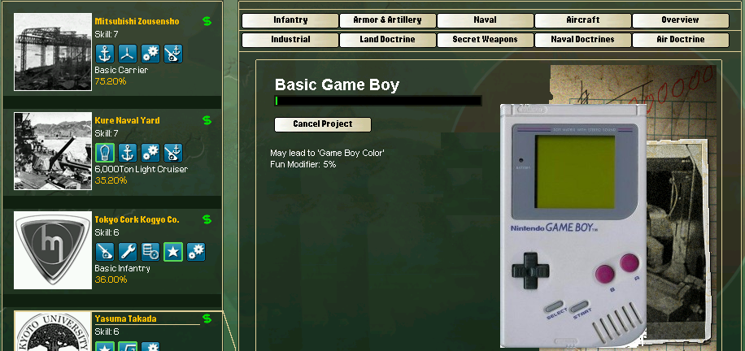The image size is (745, 351).
Task: Click the green dollar sign beside Kure Naval Yard
Action: click(x=207, y=120)
